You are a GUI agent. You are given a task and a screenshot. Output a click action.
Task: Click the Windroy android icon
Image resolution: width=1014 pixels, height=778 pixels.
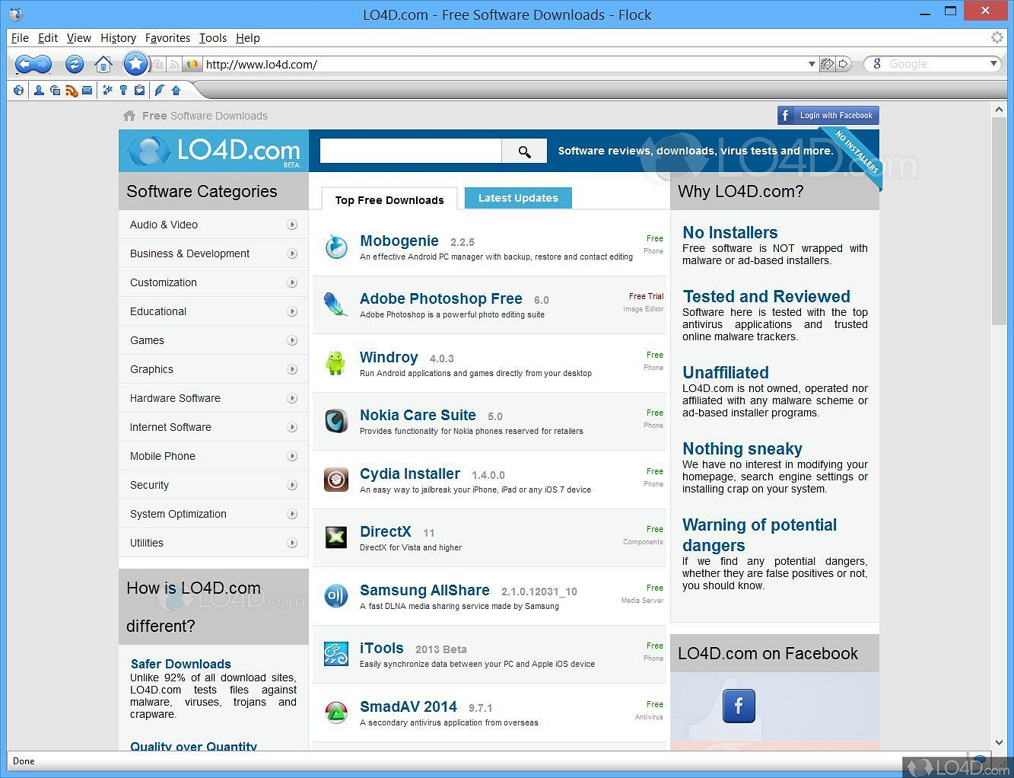336,363
